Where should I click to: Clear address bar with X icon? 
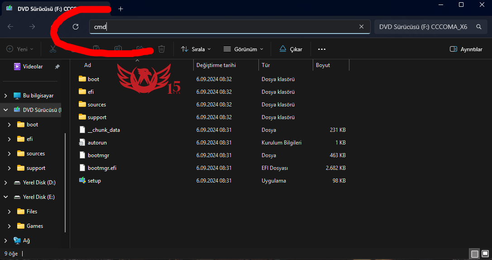(361, 27)
